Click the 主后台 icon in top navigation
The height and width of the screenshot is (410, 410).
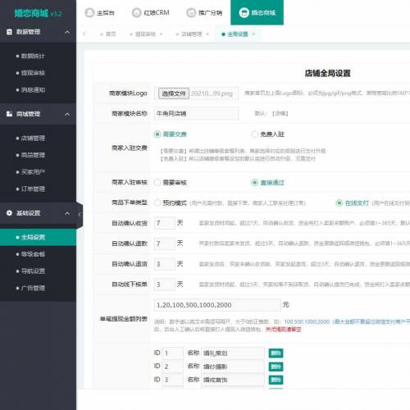(x=89, y=12)
